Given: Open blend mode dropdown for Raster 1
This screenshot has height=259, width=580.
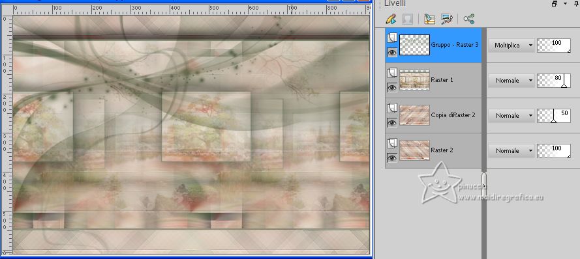Looking at the screenshot, I should (x=511, y=81).
